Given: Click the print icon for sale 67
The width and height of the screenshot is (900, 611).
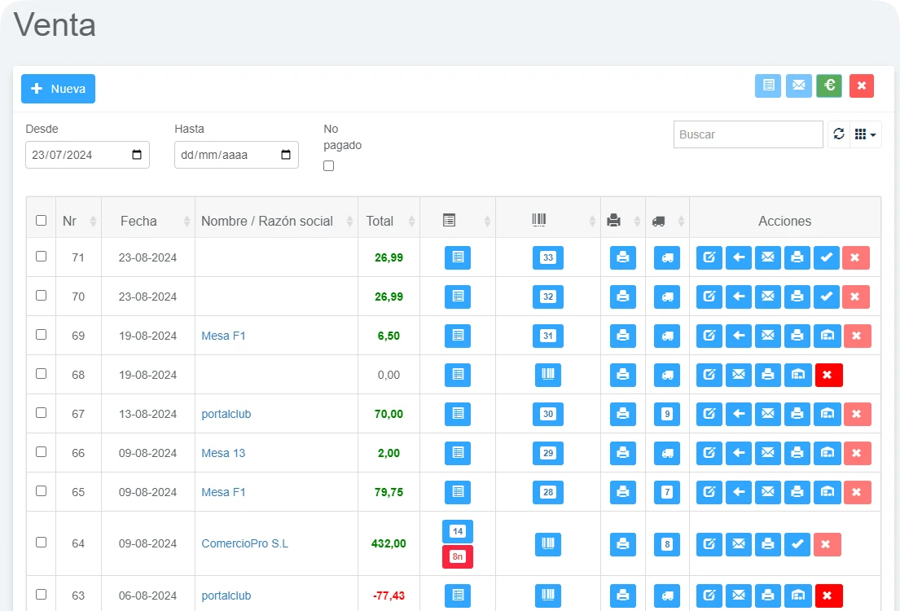Looking at the screenshot, I should click(623, 414).
